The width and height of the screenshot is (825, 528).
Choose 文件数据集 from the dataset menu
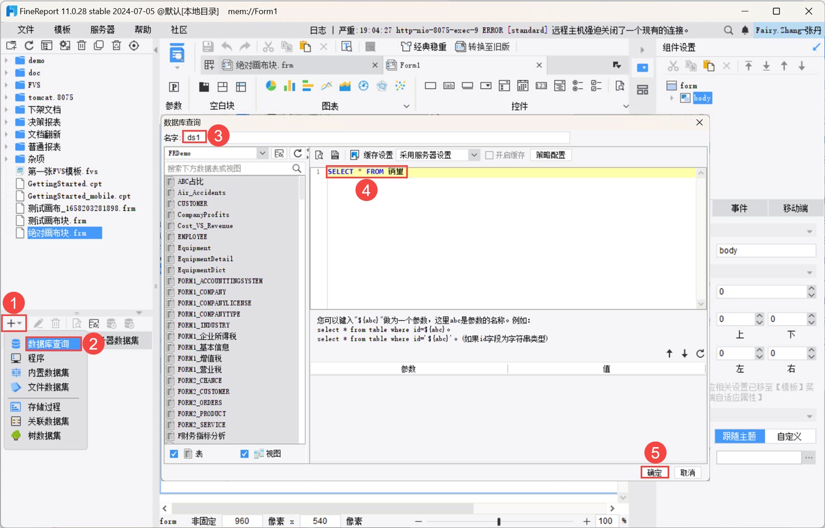pos(48,387)
